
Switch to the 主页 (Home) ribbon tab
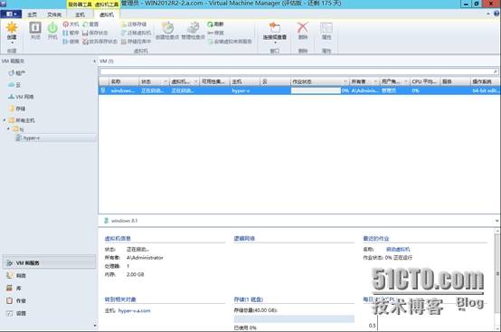(32, 14)
